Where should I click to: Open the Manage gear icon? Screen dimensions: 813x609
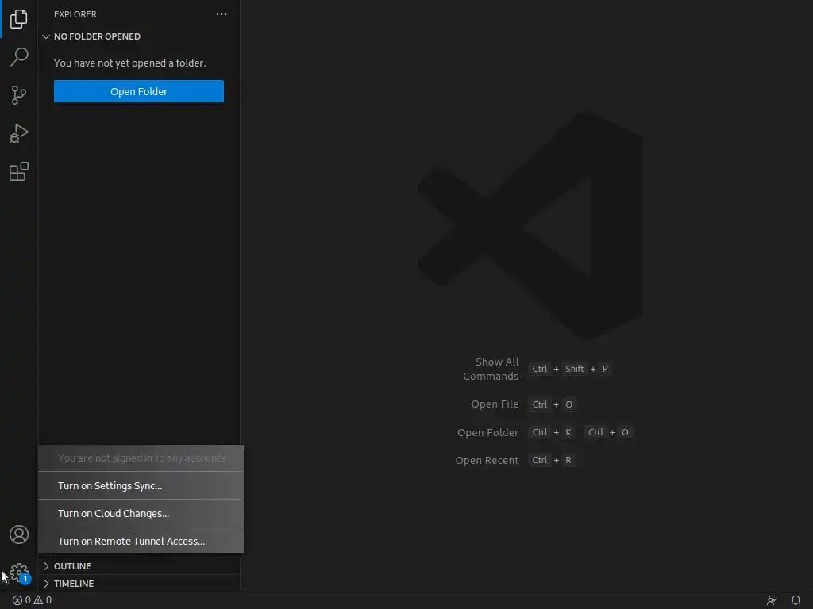(x=19, y=573)
